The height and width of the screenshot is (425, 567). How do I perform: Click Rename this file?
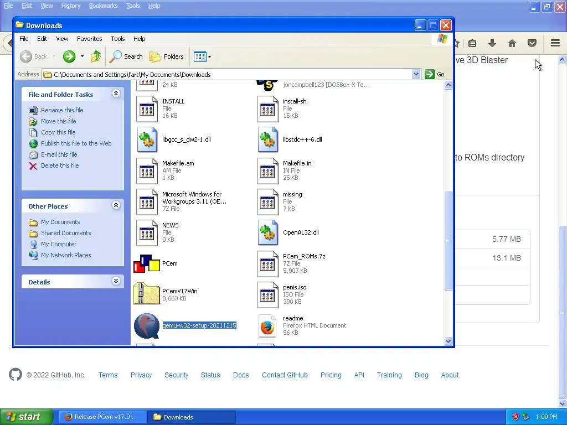pos(62,110)
